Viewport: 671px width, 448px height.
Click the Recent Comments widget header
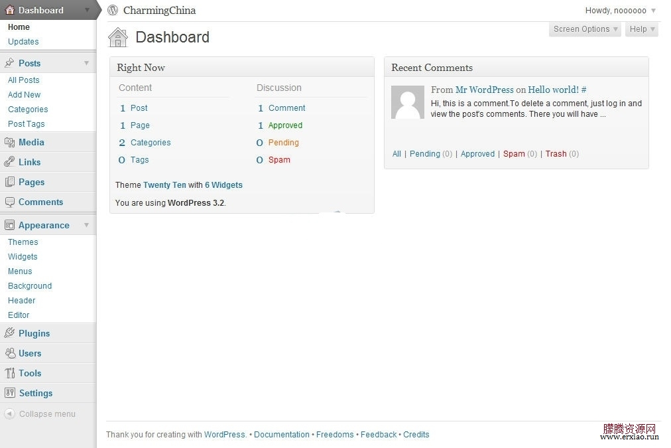pos(516,67)
